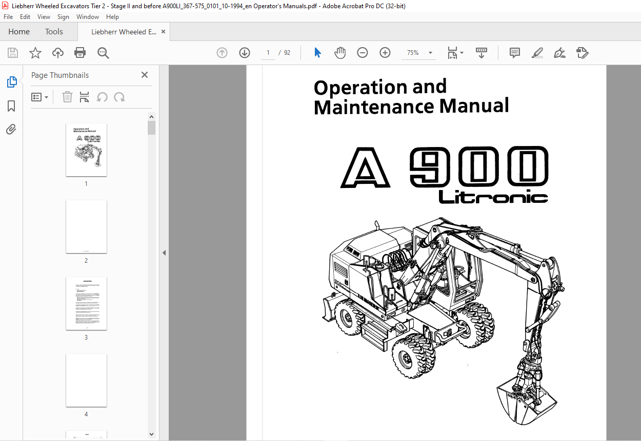Close the Page Thumbnails panel
The width and height of the screenshot is (641, 441).
point(145,75)
